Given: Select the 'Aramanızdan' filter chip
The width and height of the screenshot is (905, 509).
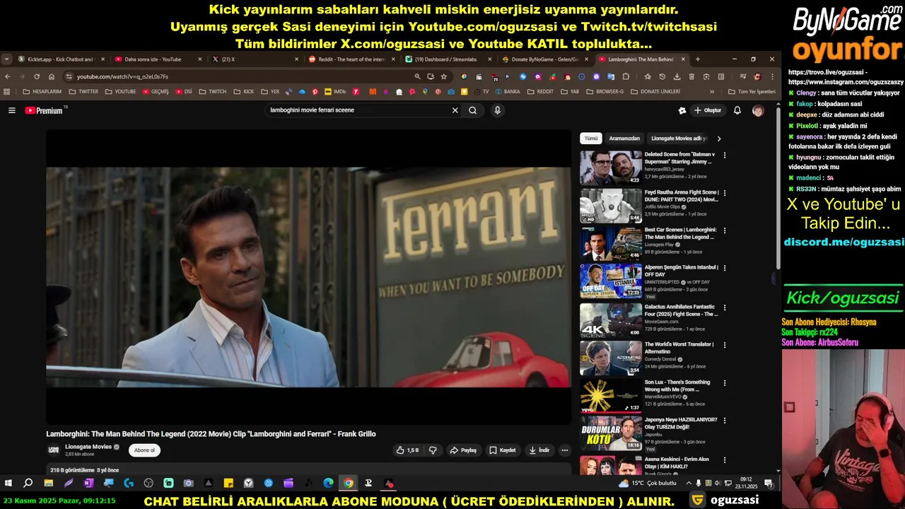Looking at the screenshot, I should pyautogui.click(x=624, y=139).
